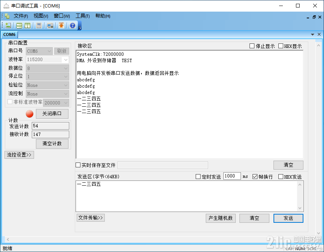The image size is (324, 252).
Task: Click the SystemClk:72000000 line
Action: [100, 54]
